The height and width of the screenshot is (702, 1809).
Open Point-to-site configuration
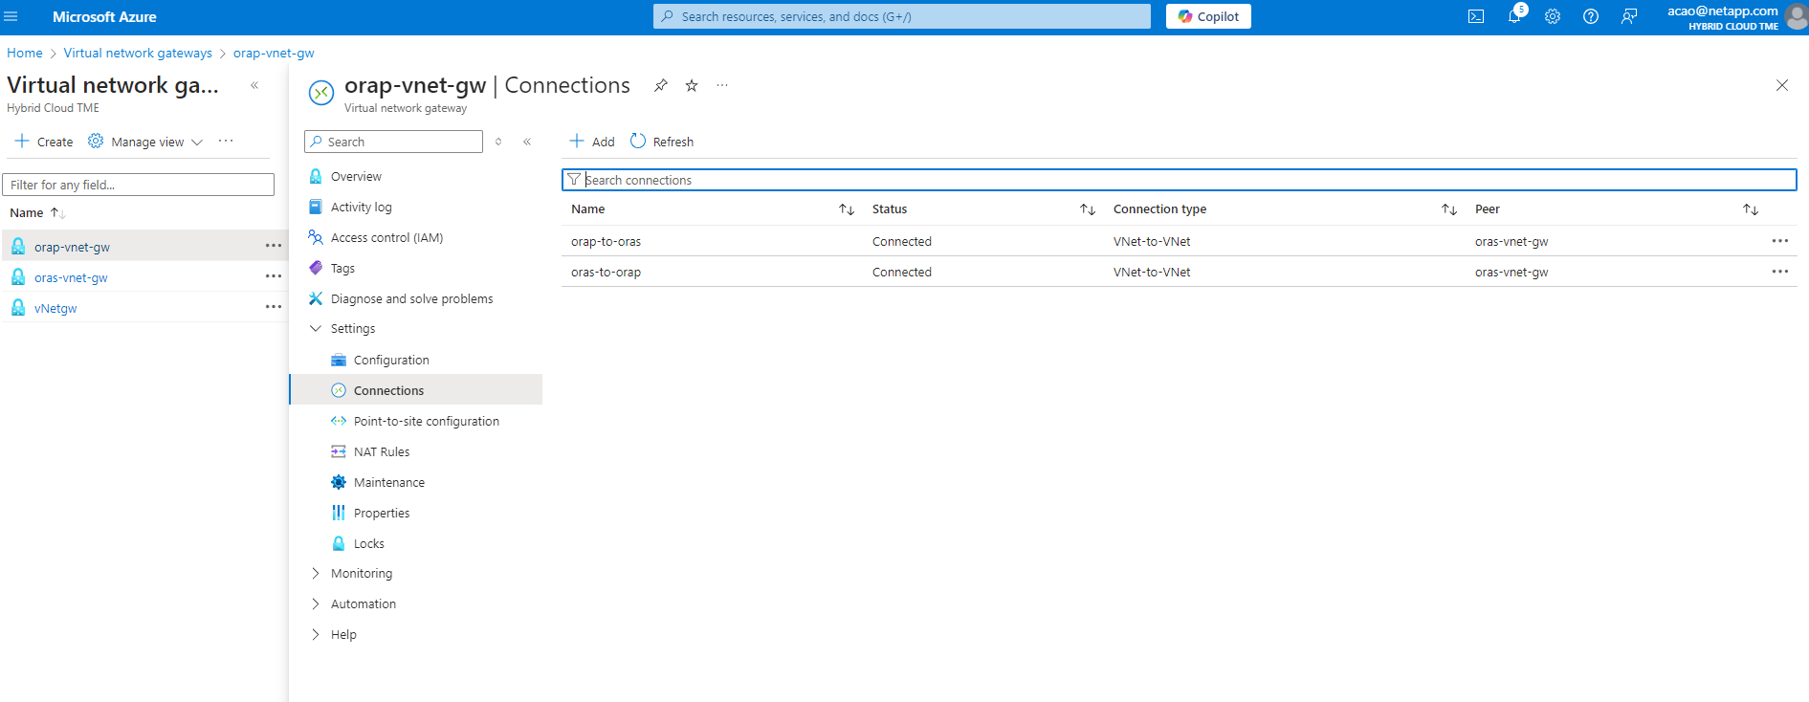(x=426, y=422)
